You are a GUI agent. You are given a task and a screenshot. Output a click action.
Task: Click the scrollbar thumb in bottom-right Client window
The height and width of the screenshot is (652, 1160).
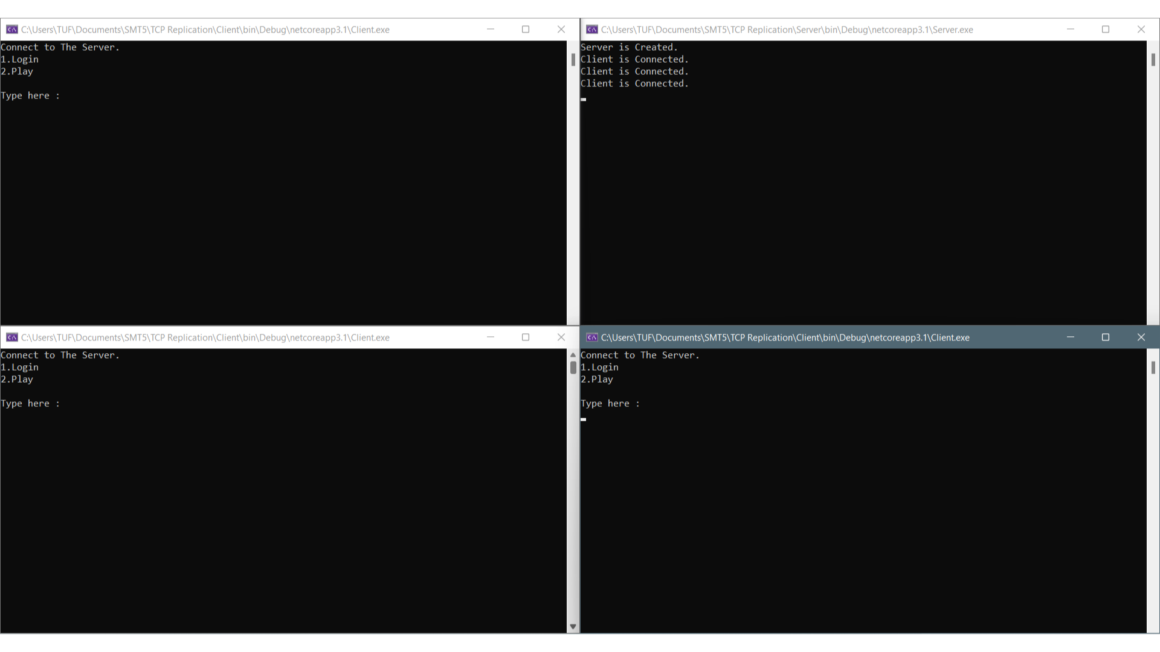[1153, 367]
